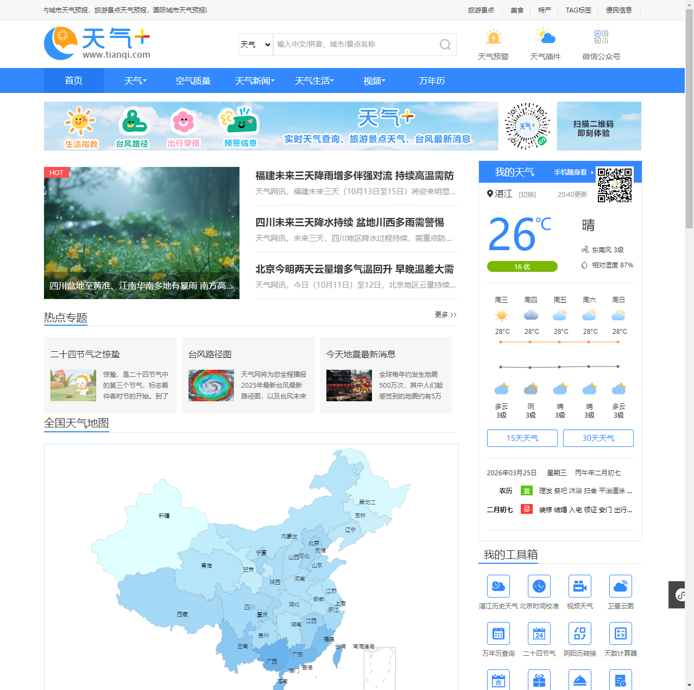Expand the 天气新闻 navigation menu
694x690 pixels.
click(x=255, y=81)
